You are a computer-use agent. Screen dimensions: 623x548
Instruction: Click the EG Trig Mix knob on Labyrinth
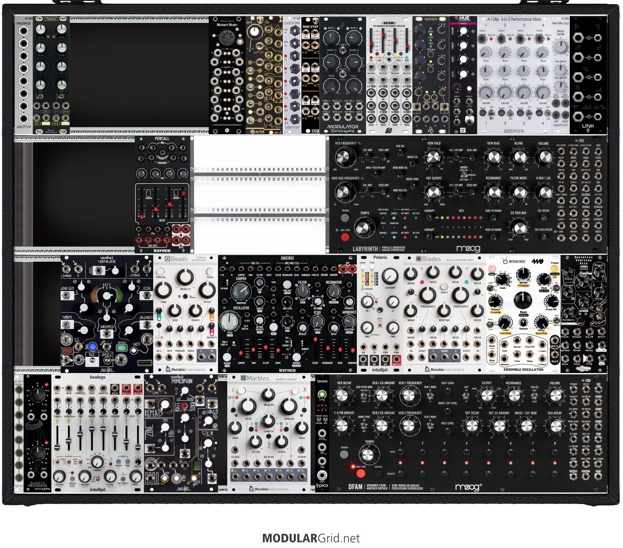tap(518, 228)
